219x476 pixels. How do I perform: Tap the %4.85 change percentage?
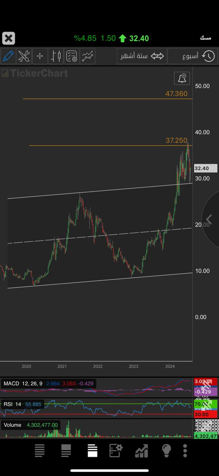85,38
